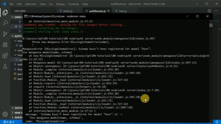Viewport: 221px width, 124px height.
Task: Click the 'throw new mongoose.Error' line
Action: [x=70, y=42]
